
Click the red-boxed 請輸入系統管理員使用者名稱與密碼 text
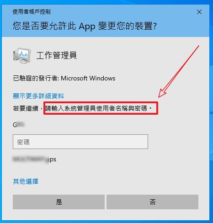[x=98, y=108]
